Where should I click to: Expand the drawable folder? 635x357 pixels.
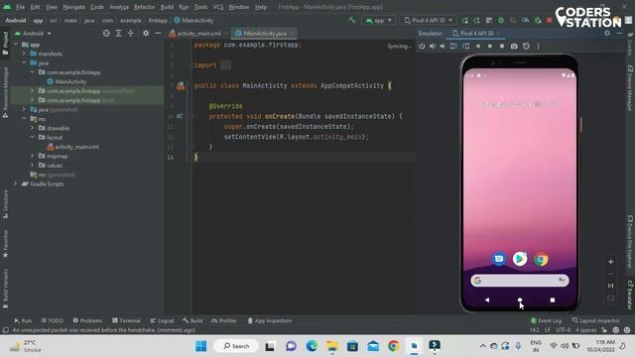(32, 128)
